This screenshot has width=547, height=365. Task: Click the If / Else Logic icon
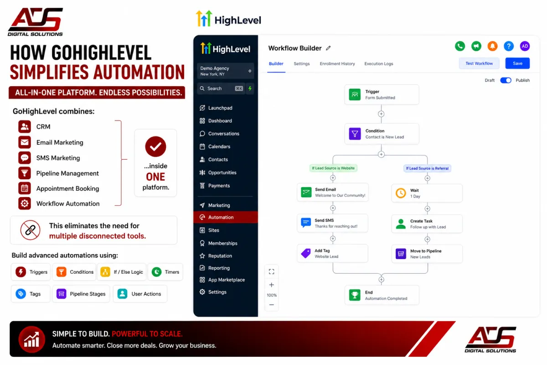(105, 272)
